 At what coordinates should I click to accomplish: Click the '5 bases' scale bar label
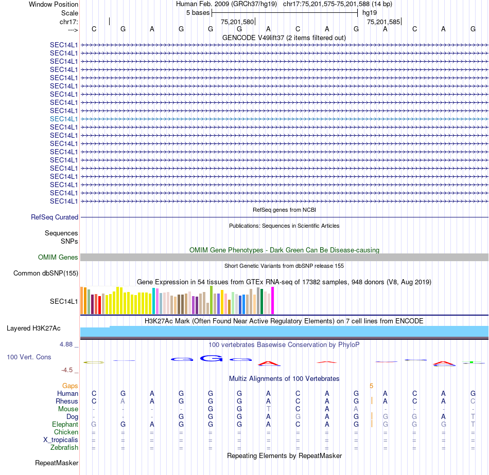pyautogui.click(x=198, y=13)
